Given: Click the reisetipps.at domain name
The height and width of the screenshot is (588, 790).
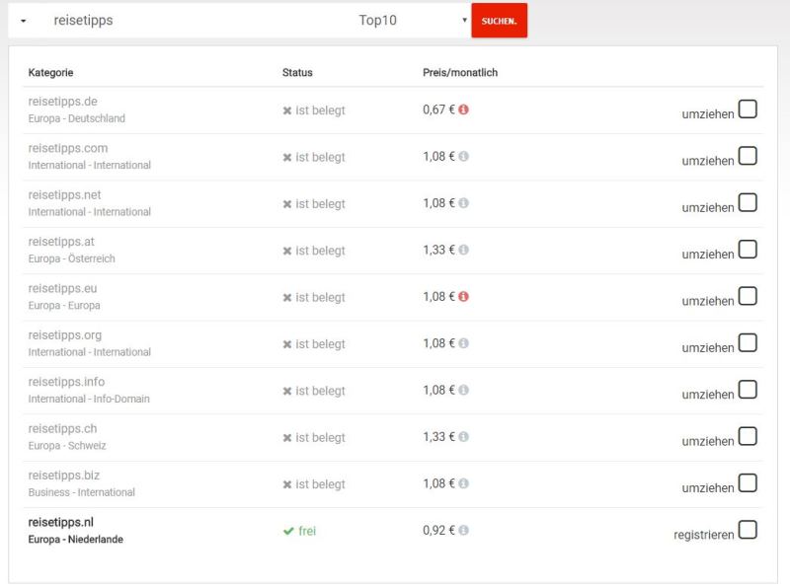Looking at the screenshot, I should coord(61,242).
